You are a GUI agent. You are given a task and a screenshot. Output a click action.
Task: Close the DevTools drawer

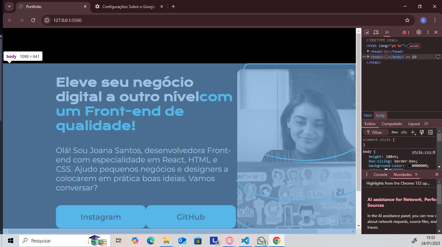(x=437, y=174)
